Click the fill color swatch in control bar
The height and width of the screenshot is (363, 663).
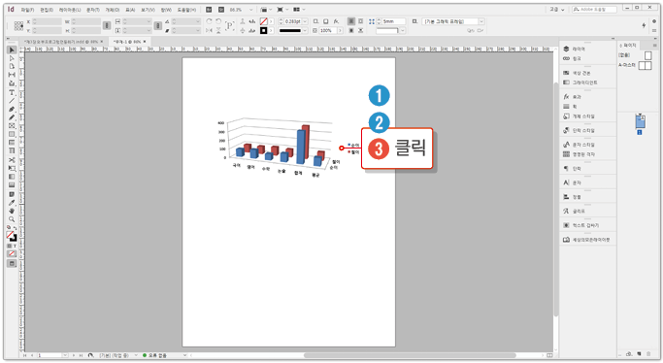click(263, 21)
